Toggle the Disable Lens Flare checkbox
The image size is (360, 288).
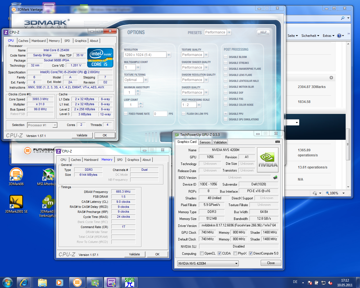pos(226,75)
